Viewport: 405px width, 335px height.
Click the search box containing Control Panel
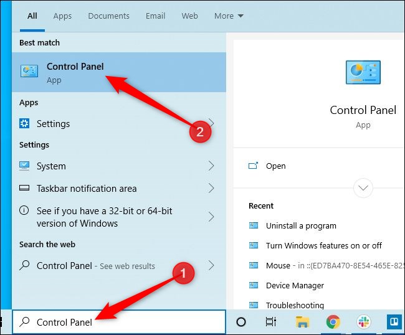(119, 322)
